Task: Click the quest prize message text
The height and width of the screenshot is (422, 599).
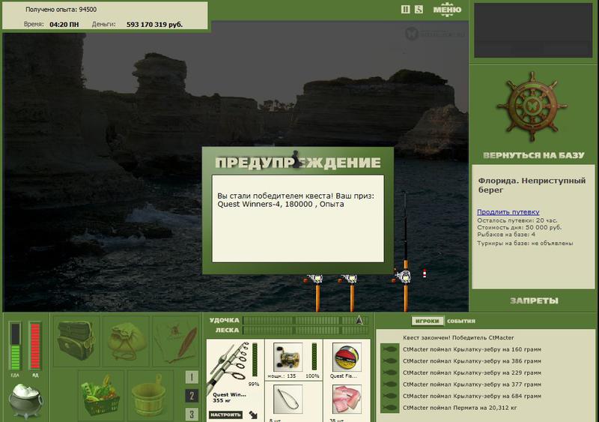Action: click(x=296, y=200)
